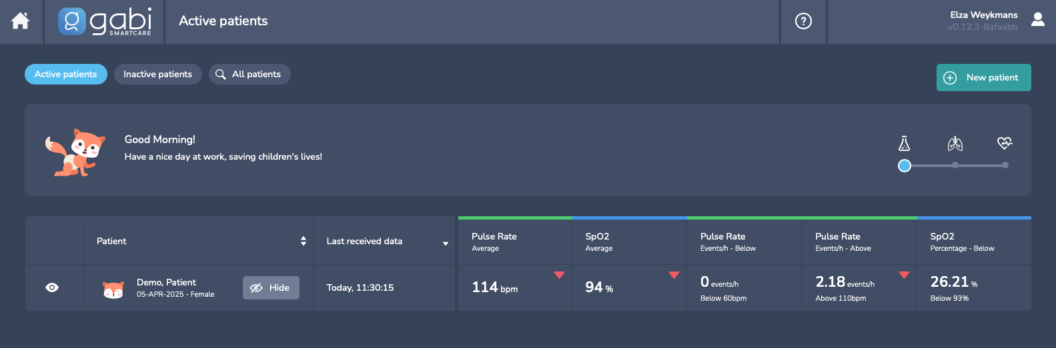Screen dimensions: 1056x348
Task: Sort by Last received data arrow
Action: [446, 244]
